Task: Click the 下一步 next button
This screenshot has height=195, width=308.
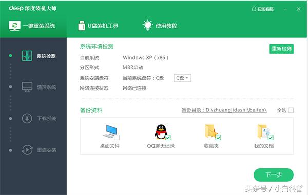Action: [274, 175]
